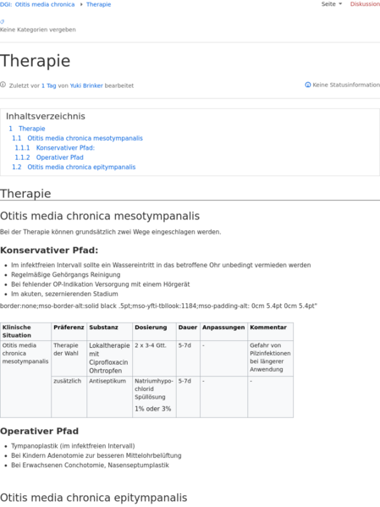Click the breadcrumb arrow before Therapie

(81, 4)
